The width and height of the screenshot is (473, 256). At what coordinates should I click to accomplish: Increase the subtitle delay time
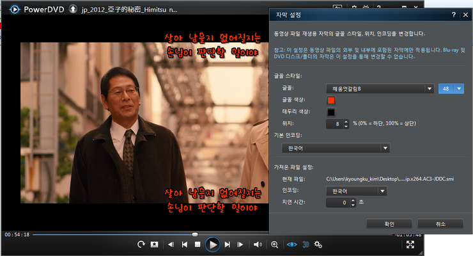pos(353,200)
